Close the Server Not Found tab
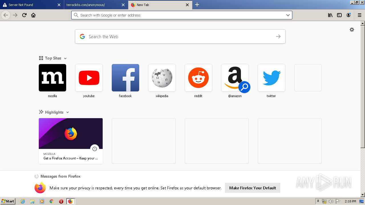The image size is (365, 205). click(x=59, y=5)
